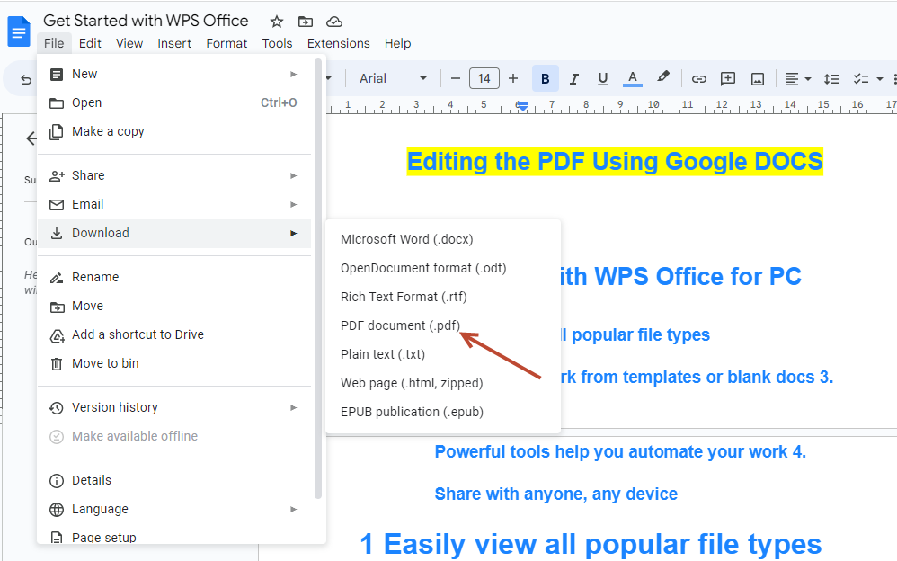Click the undo arrow in toolbar
The width and height of the screenshot is (897, 561).
pos(26,79)
